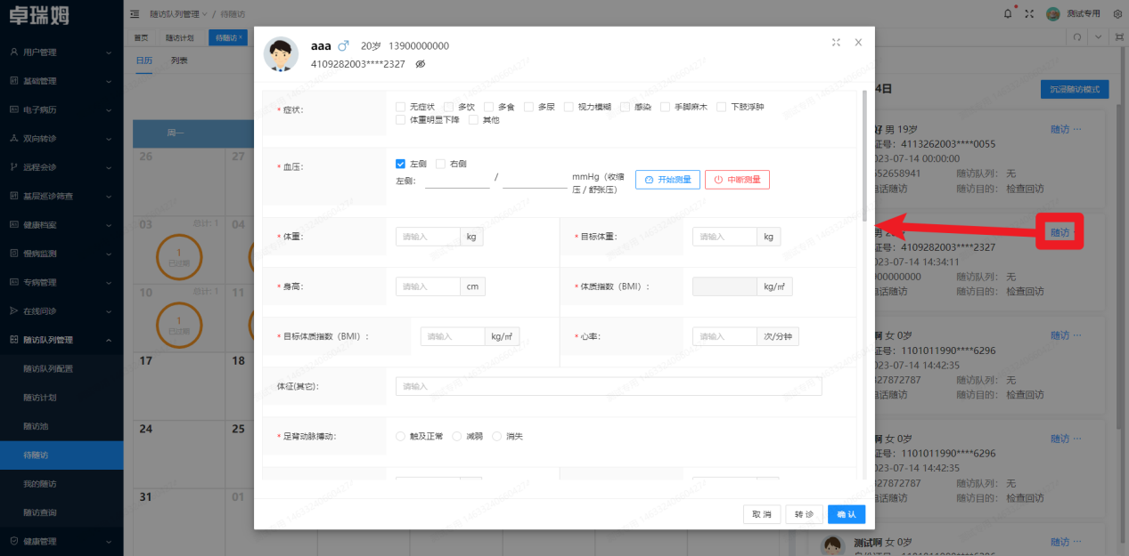Click the 测试专用 user avatar
This screenshot has height=556, width=1129.
coord(1053,13)
